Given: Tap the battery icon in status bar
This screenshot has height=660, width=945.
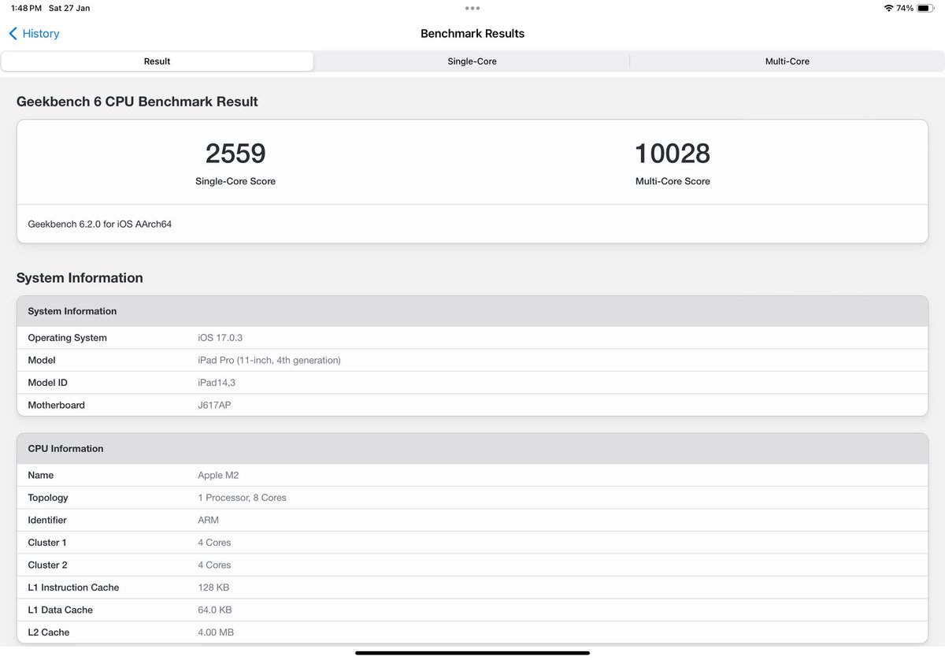Looking at the screenshot, I should pos(926,8).
